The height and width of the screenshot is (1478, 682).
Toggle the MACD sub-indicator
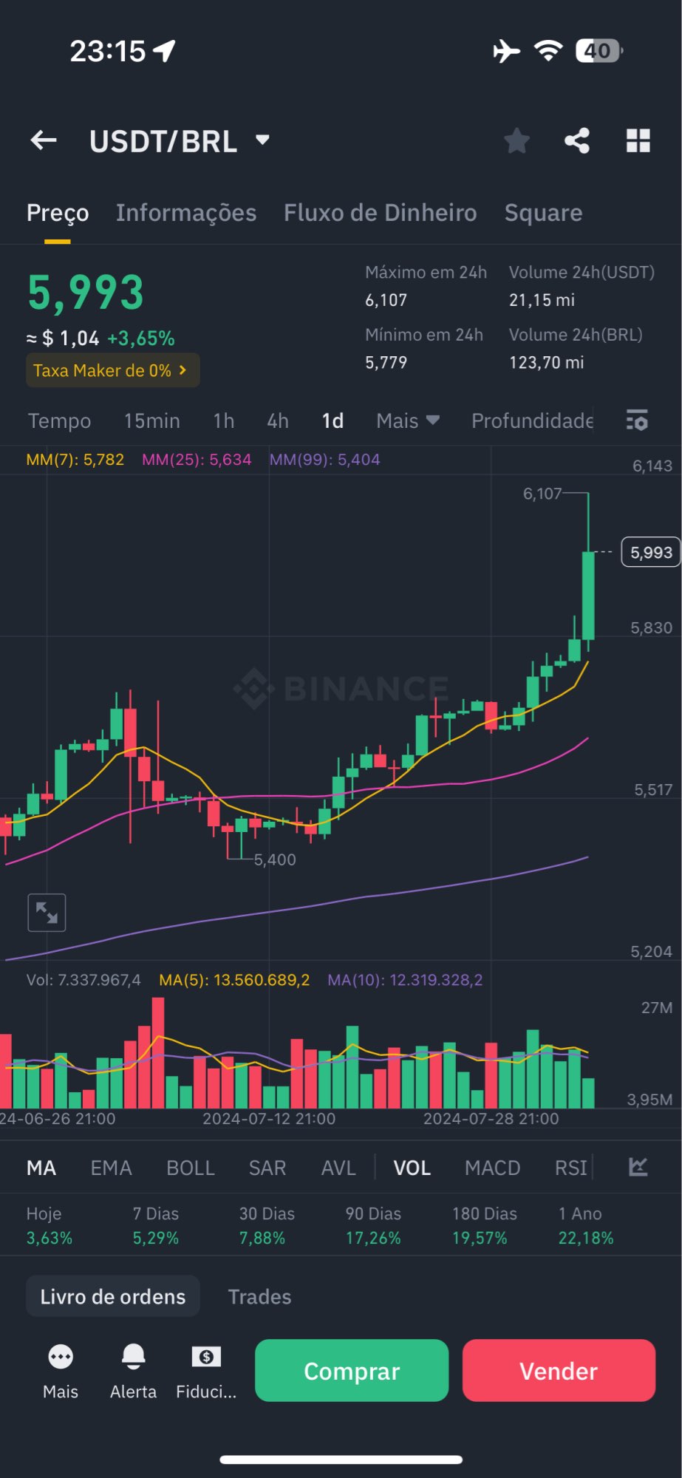(x=493, y=1168)
